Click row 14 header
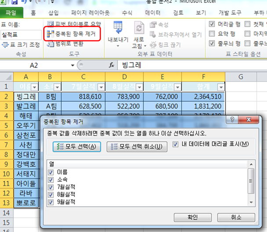Viewport: 267px width, 232px height. (x=7, y=213)
